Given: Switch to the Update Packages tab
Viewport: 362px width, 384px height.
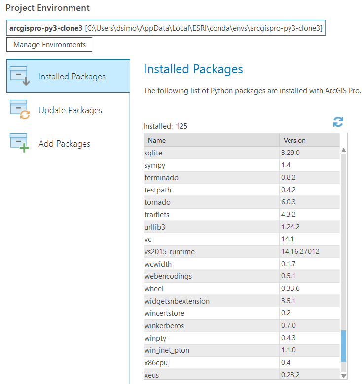Looking at the screenshot, I should (68, 110).
